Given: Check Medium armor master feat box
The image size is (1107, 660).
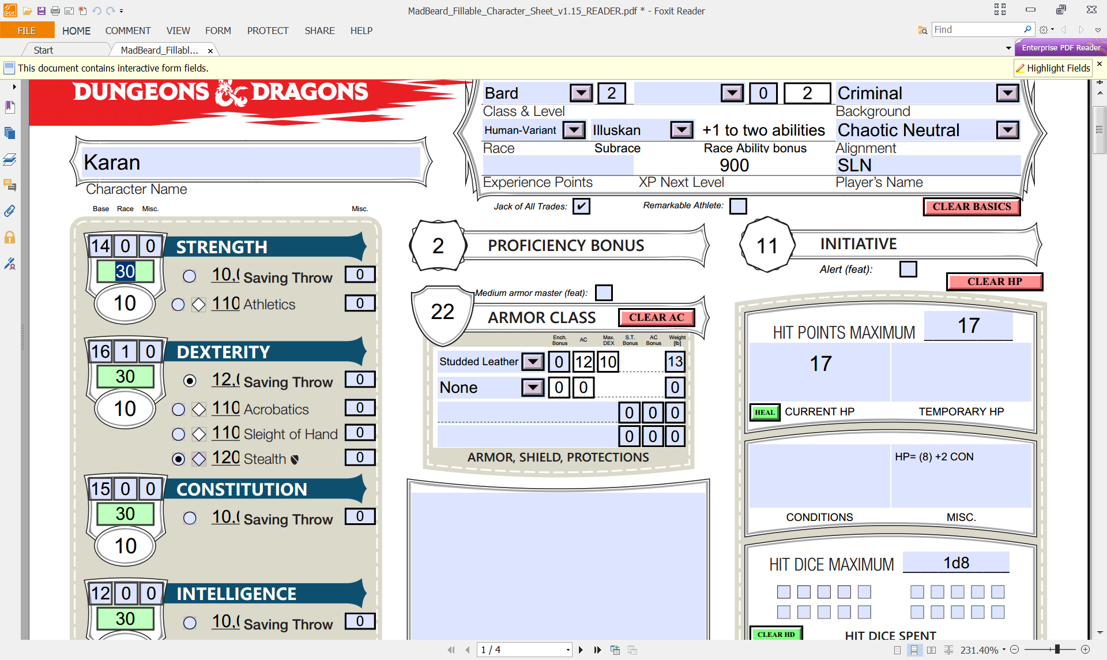Looking at the screenshot, I should coord(604,292).
